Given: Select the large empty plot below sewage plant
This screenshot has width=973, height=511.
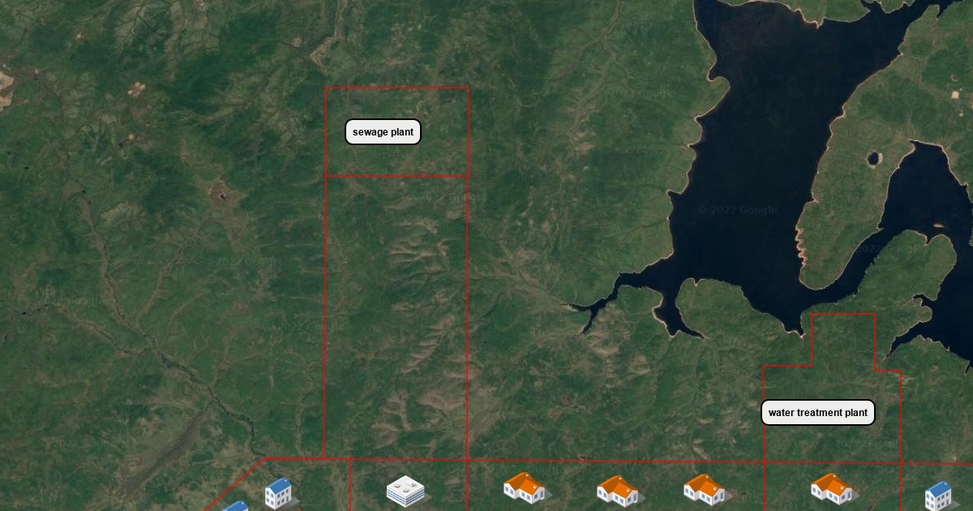Looking at the screenshot, I should click(396, 316).
